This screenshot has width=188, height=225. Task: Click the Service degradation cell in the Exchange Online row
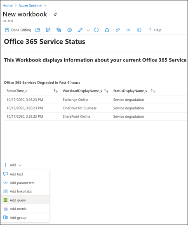click(x=129, y=100)
